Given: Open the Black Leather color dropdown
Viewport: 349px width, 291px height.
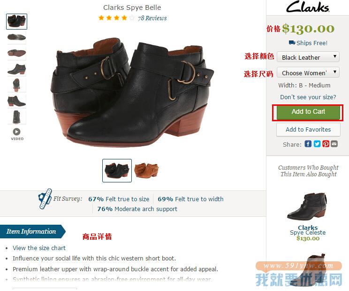Looking at the screenshot, I should coord(308,57).
